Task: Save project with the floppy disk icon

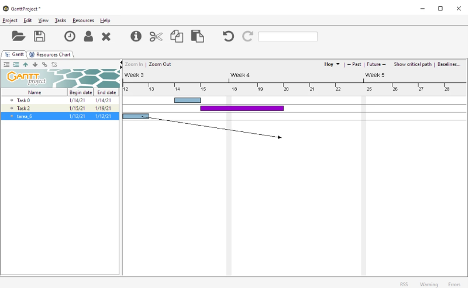Action: [39, 36]
